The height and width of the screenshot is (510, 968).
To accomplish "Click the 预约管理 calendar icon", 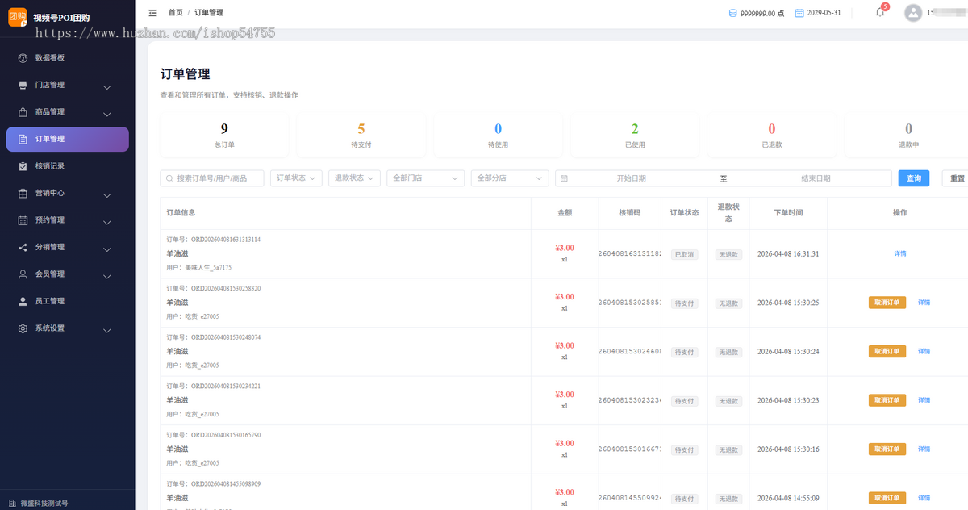I will click(x=23, y=220).
